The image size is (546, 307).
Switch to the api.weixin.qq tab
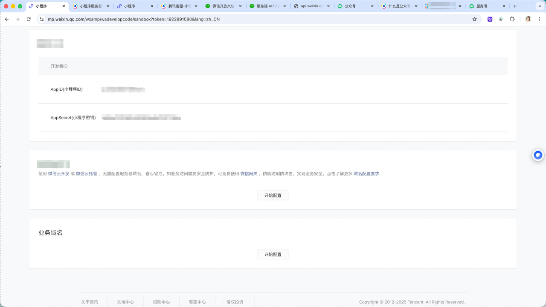311,6
